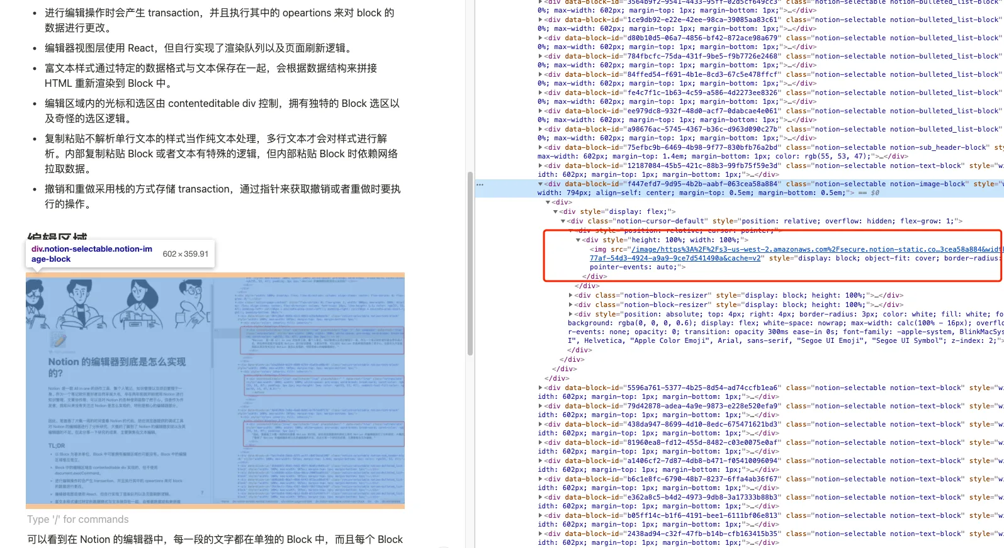
Task: Collapse the "height: 100%; width: 100%" div
Action: click(x=578, y=240)
